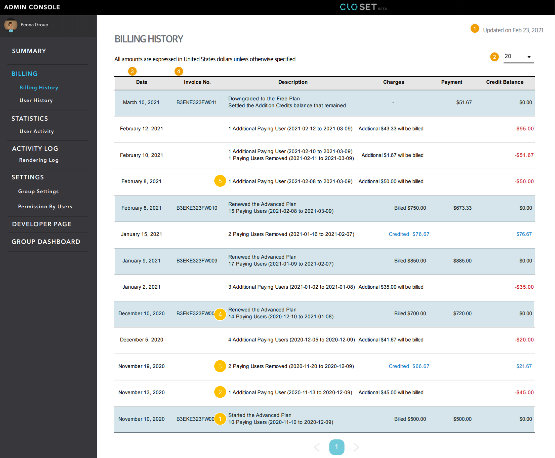The height and width of the screenshot is (458, 555).
Task: Click 'Billed $500.00' charge
Action: pos(410,419)
